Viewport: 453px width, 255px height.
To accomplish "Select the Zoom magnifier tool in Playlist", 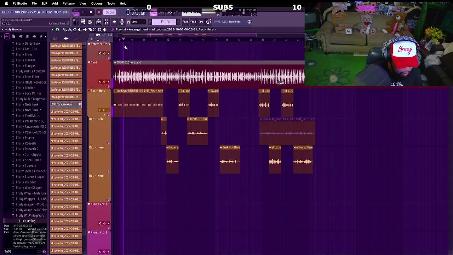I will [99, 29].
